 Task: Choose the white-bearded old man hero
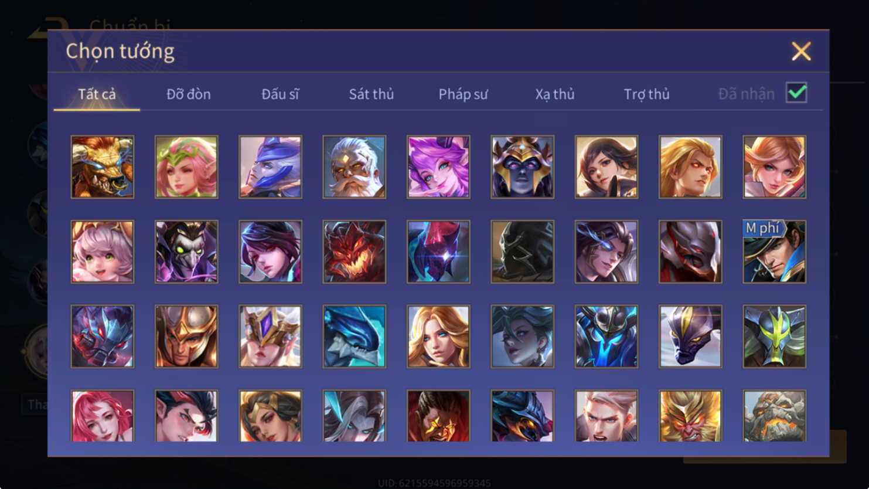point(355,167)
